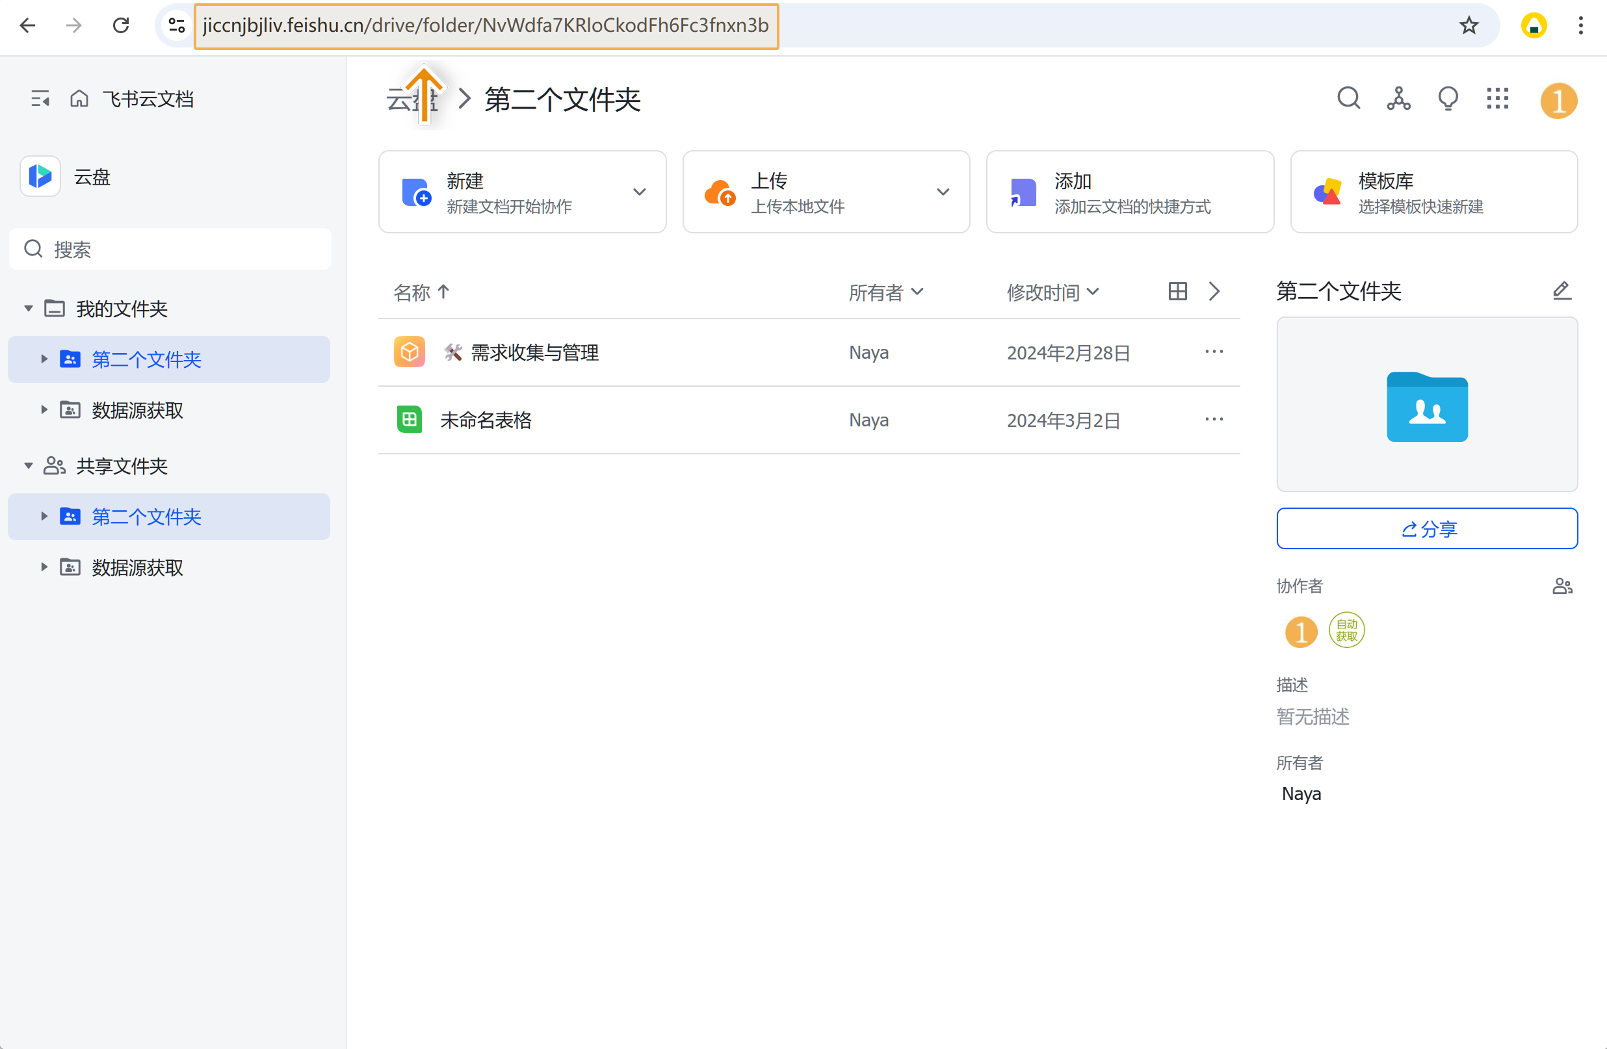Navigate to 云盘 breadcrumb link
Image resolution: width=1607 pixels, height=1049 pixels.
coord(412,99)
